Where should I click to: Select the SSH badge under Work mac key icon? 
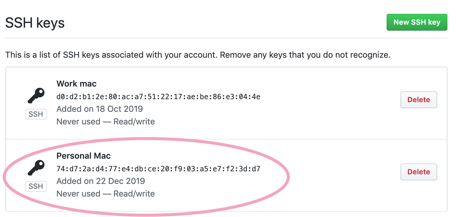[x=36, y=114]
